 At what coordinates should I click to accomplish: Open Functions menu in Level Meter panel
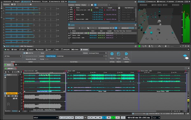[6, 4]
